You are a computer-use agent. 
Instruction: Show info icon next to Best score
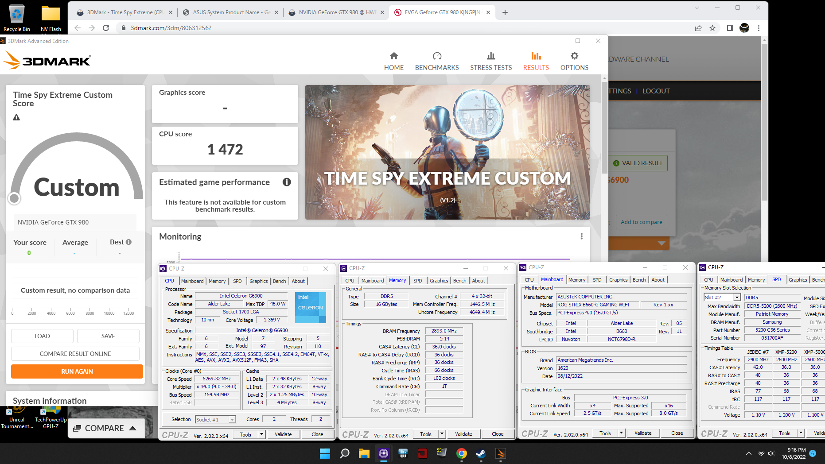coord(128,242)
